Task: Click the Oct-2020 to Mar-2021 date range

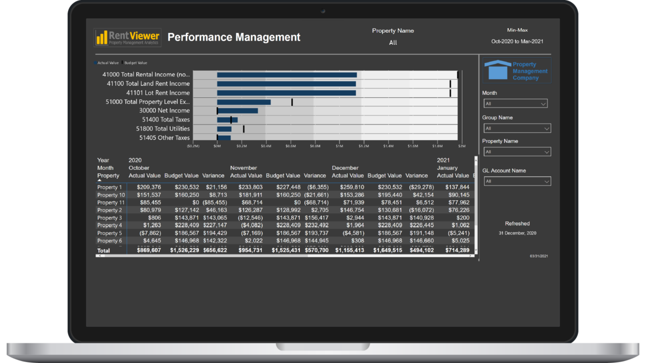Action: coord(517,41)
